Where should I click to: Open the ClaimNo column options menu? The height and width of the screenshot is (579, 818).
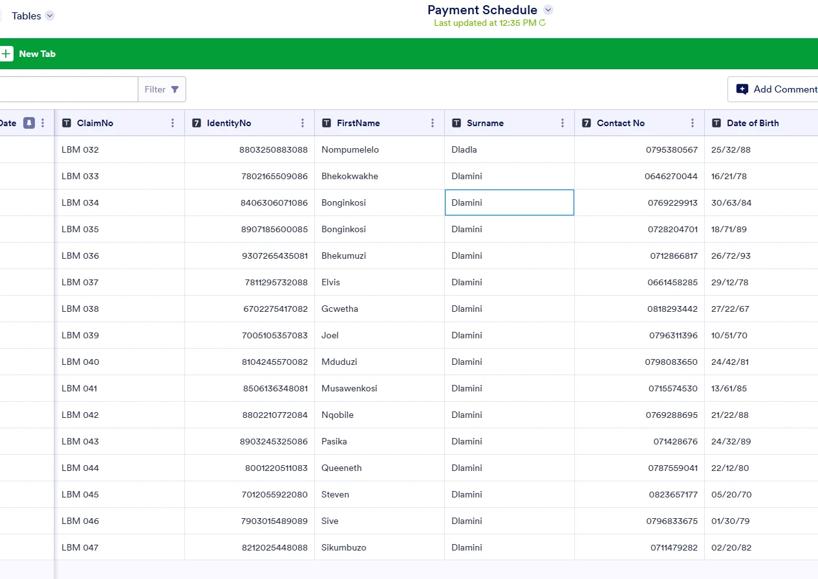click(173, 123)
